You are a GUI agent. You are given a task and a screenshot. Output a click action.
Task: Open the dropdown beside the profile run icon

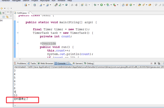[x=111, y=5]
